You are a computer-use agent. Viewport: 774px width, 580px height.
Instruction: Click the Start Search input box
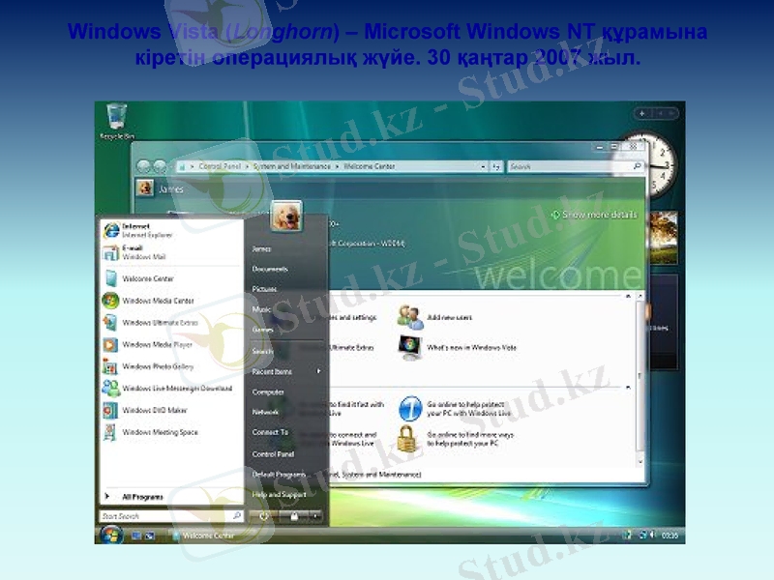164,516
